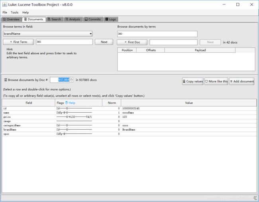The width and height of the screenshot is (259, 202).
Task: Click the Copy values button
Action: coord(193,81)
